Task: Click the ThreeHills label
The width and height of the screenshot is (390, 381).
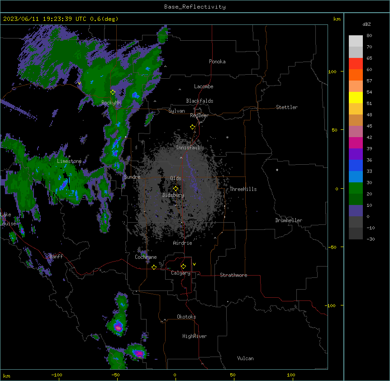Action: [x=243, y=189]
